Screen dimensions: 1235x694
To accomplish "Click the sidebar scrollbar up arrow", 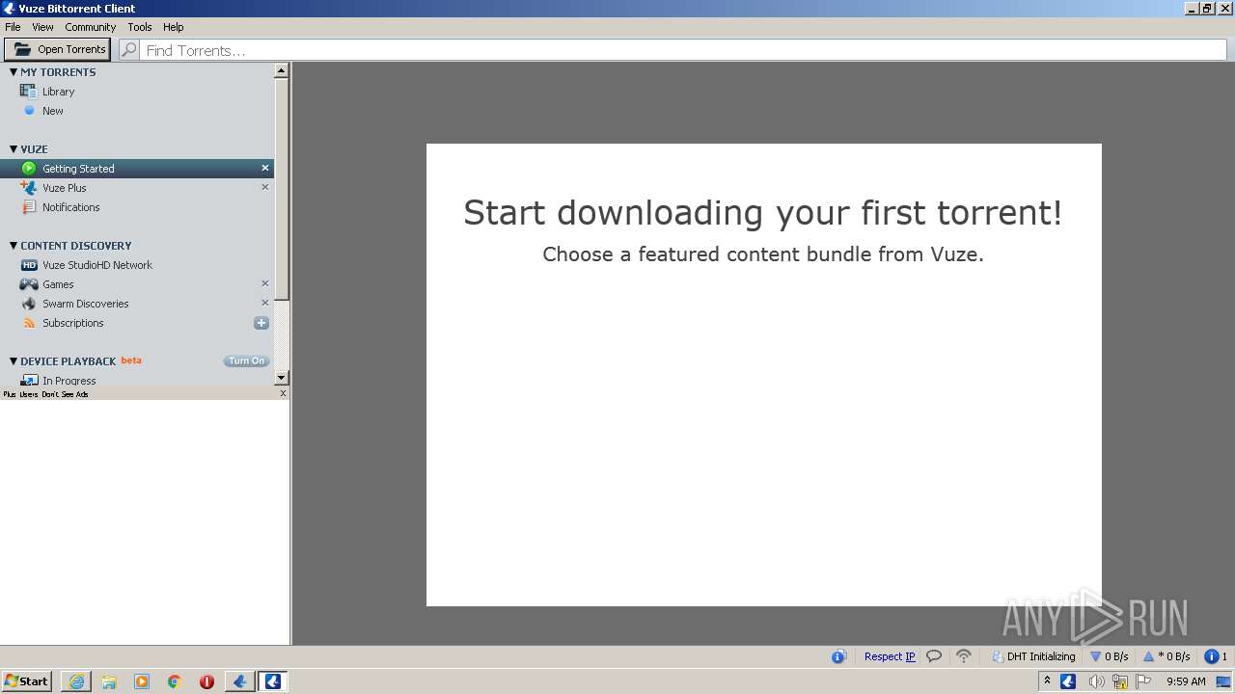I will point(282,70).
